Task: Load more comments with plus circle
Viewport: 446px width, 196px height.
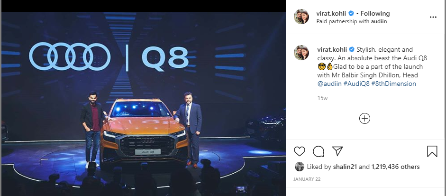Action: click(x=364, y=119)
